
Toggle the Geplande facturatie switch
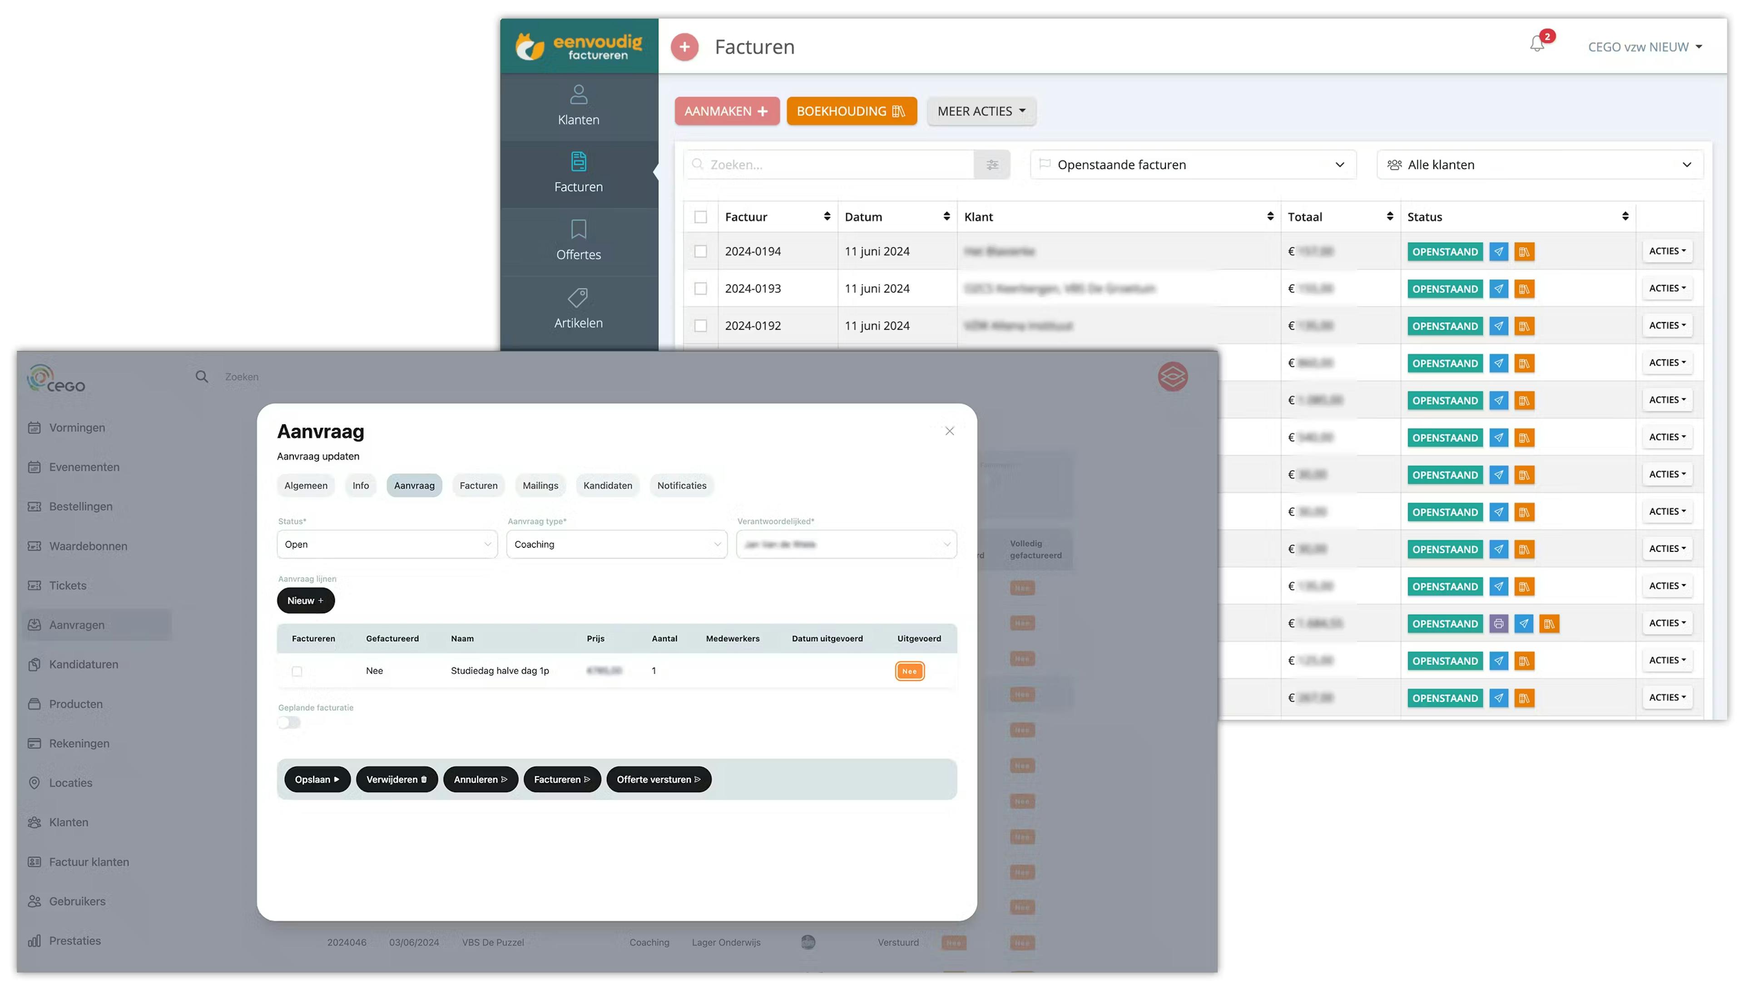(289, 722)
